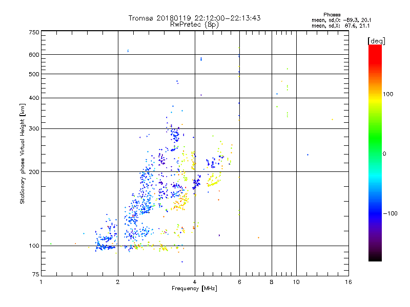Click the 'RwPretec (8p)' subtitle
The width and height of the screenshot is (410, 307).
tap(194, 25)
